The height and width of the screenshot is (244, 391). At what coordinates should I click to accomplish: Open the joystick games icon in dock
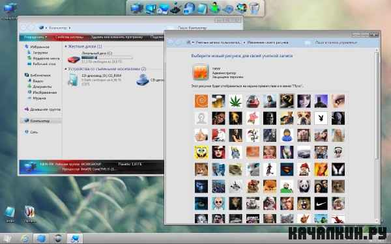point(175,8)
